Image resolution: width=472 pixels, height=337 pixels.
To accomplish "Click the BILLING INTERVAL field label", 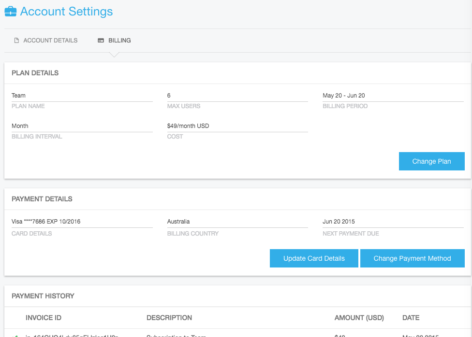I will (x=37, y=137).
